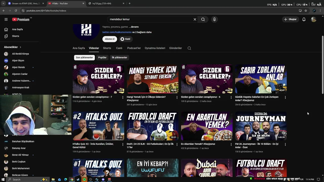The image size is (324, 182).
Task: Switch to the Canlı channel tab
Action: 119,48
